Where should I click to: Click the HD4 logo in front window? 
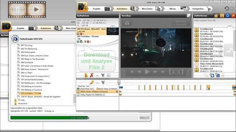tap(82, 7)
